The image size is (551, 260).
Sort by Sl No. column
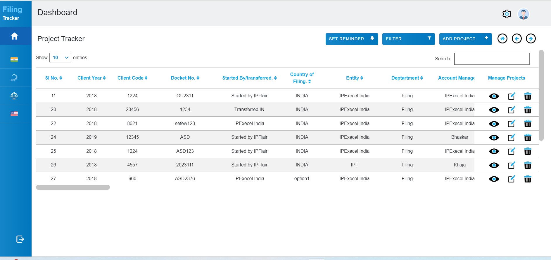pyautogui.click(x=53, y=78)
